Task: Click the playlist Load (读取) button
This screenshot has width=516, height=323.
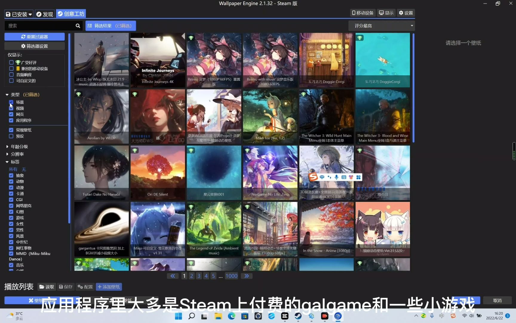Action: click(47, 287)
